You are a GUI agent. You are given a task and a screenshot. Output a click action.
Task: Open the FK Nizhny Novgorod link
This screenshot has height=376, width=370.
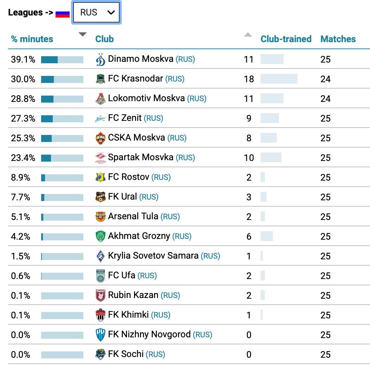click(149, 335)
